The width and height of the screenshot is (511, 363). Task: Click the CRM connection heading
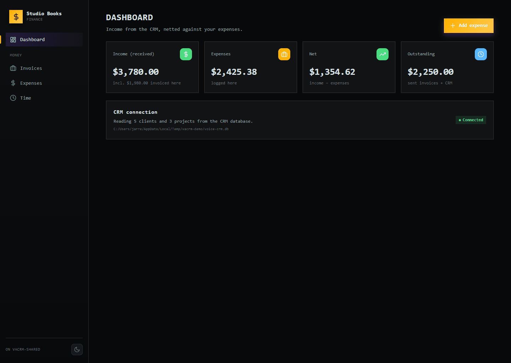point(135,112)
